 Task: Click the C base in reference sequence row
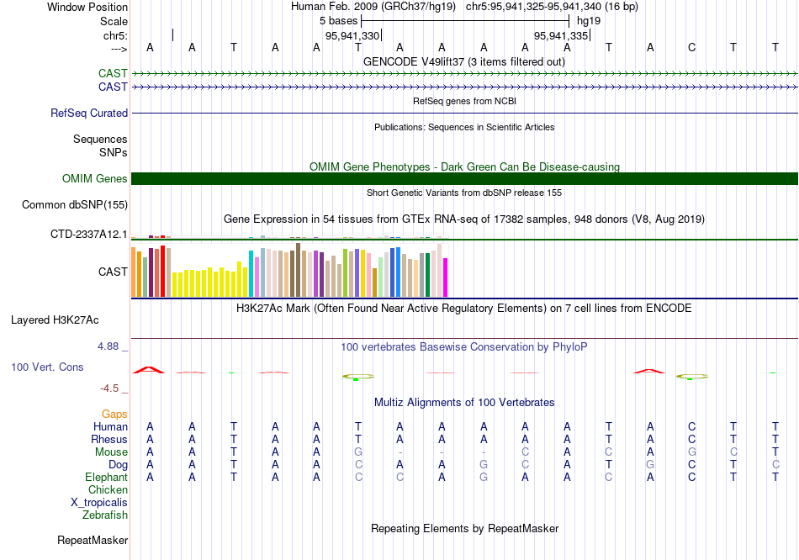(x=691, y=47)
